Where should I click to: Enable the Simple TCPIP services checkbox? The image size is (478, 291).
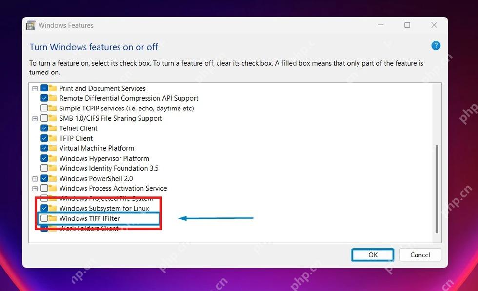pos(44,108)
